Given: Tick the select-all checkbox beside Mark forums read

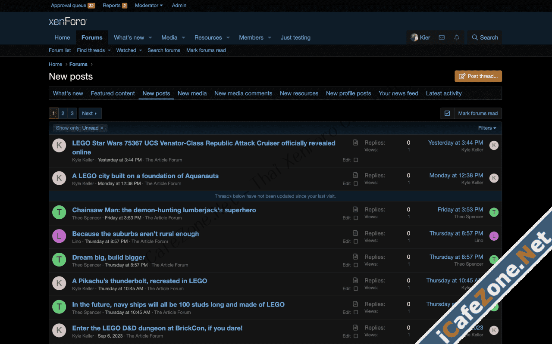Looking at the screenshot, I should point(447,113).
